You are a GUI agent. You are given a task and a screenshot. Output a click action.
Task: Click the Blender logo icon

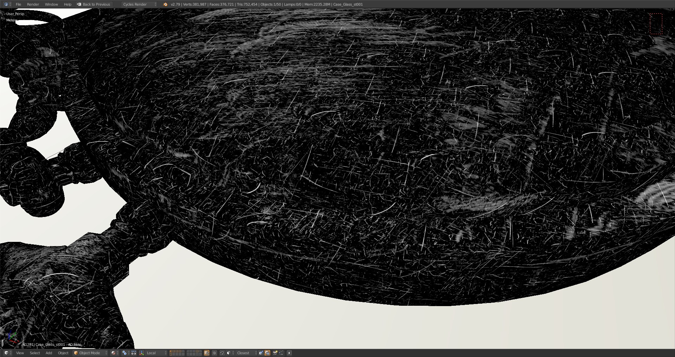[165, 4]
